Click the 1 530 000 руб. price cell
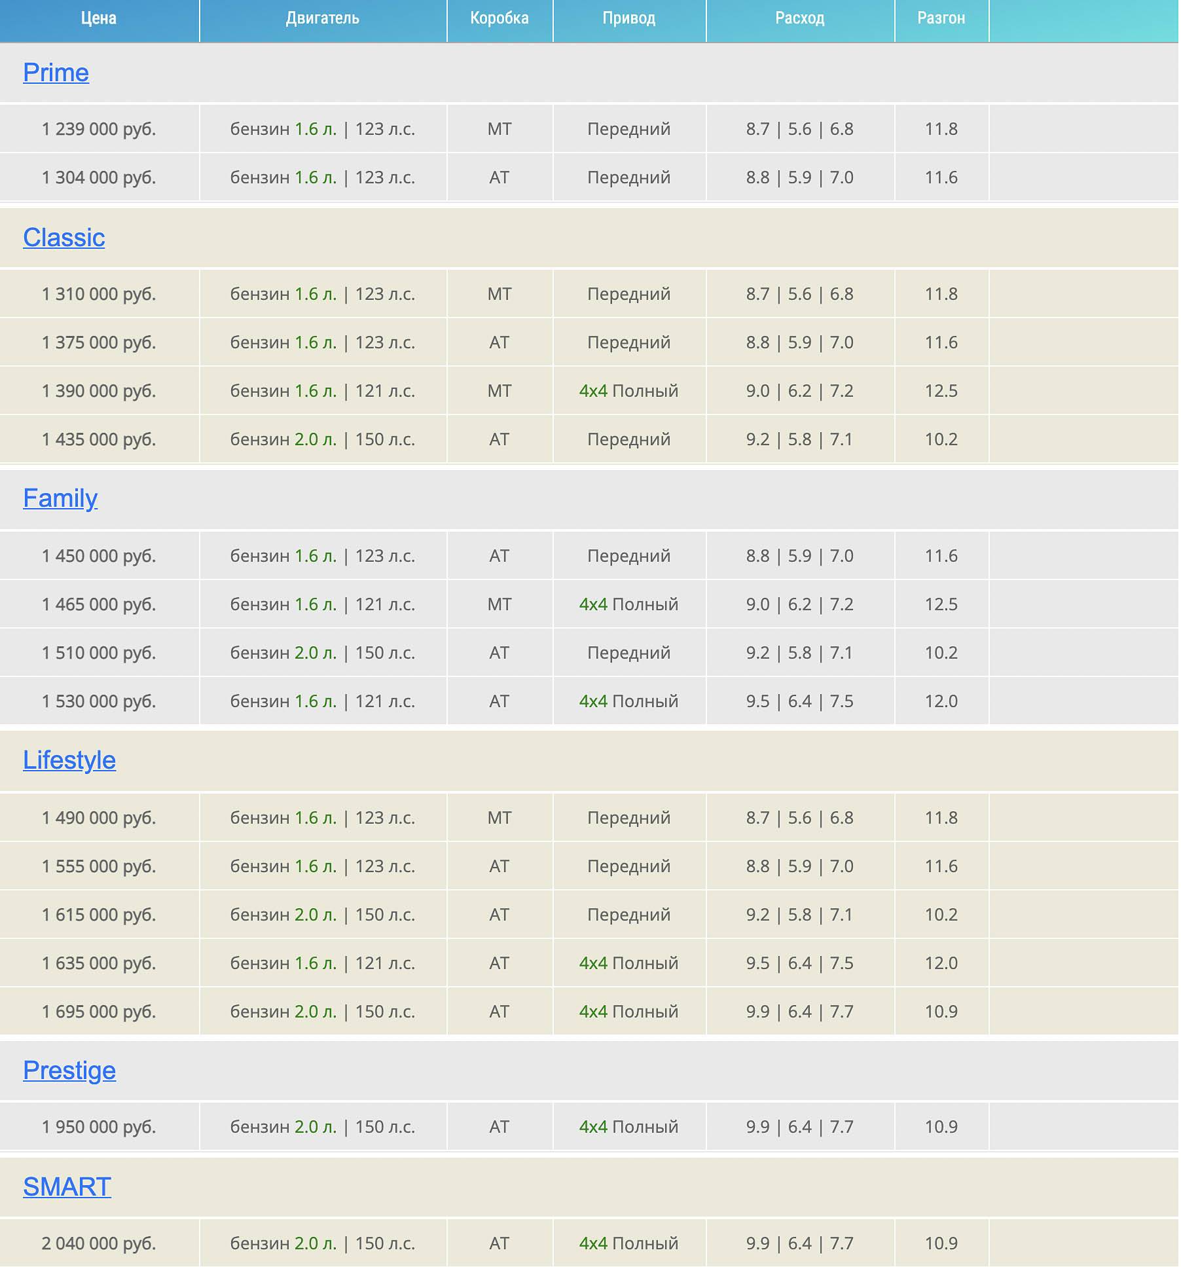Viewport: 1181px width, 1267px height. click(x=99, y=701)
